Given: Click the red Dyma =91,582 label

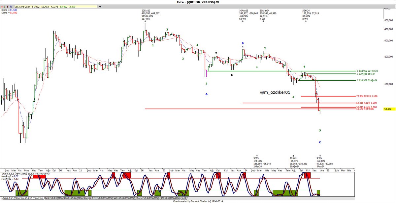Looking at the screenshot, I should click(9, 13).
